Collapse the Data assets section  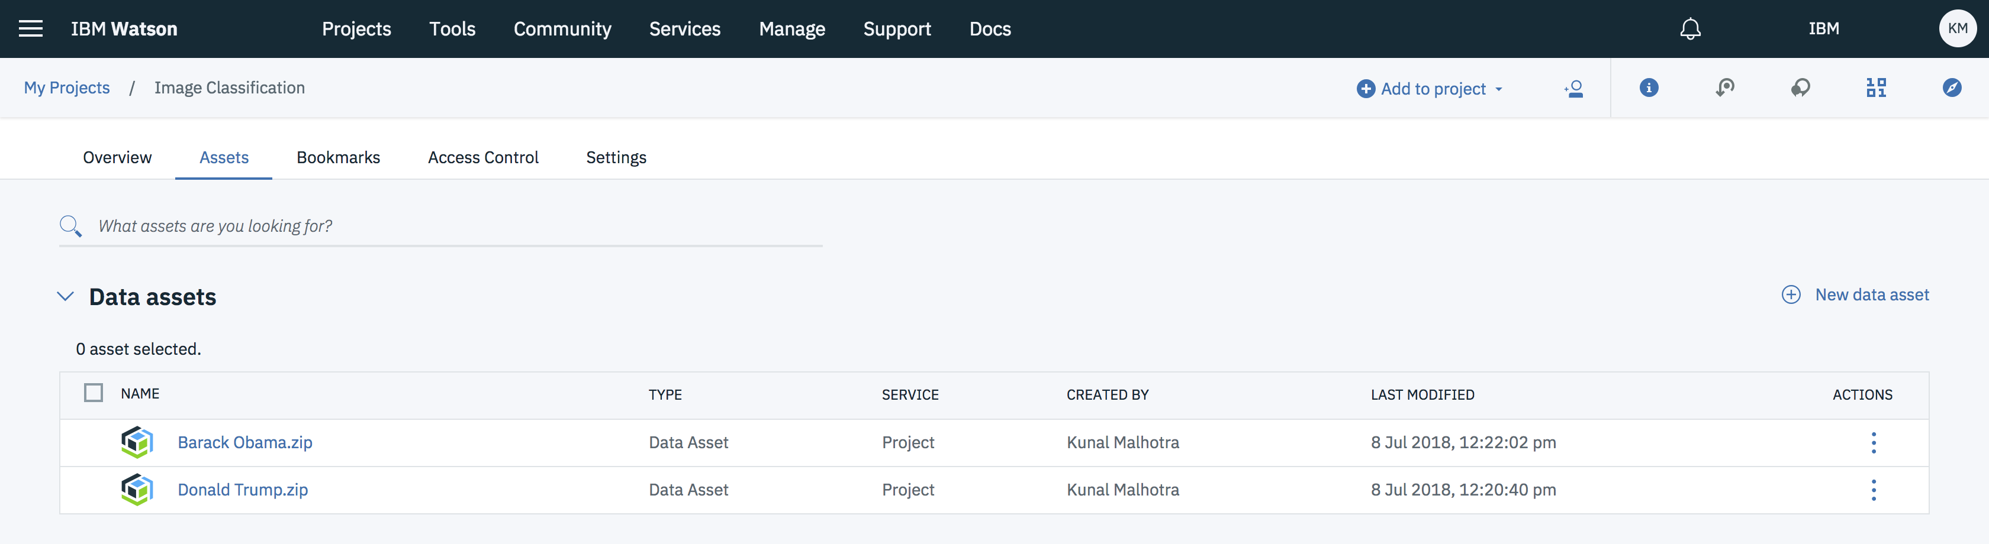click(x=66, y=296)
